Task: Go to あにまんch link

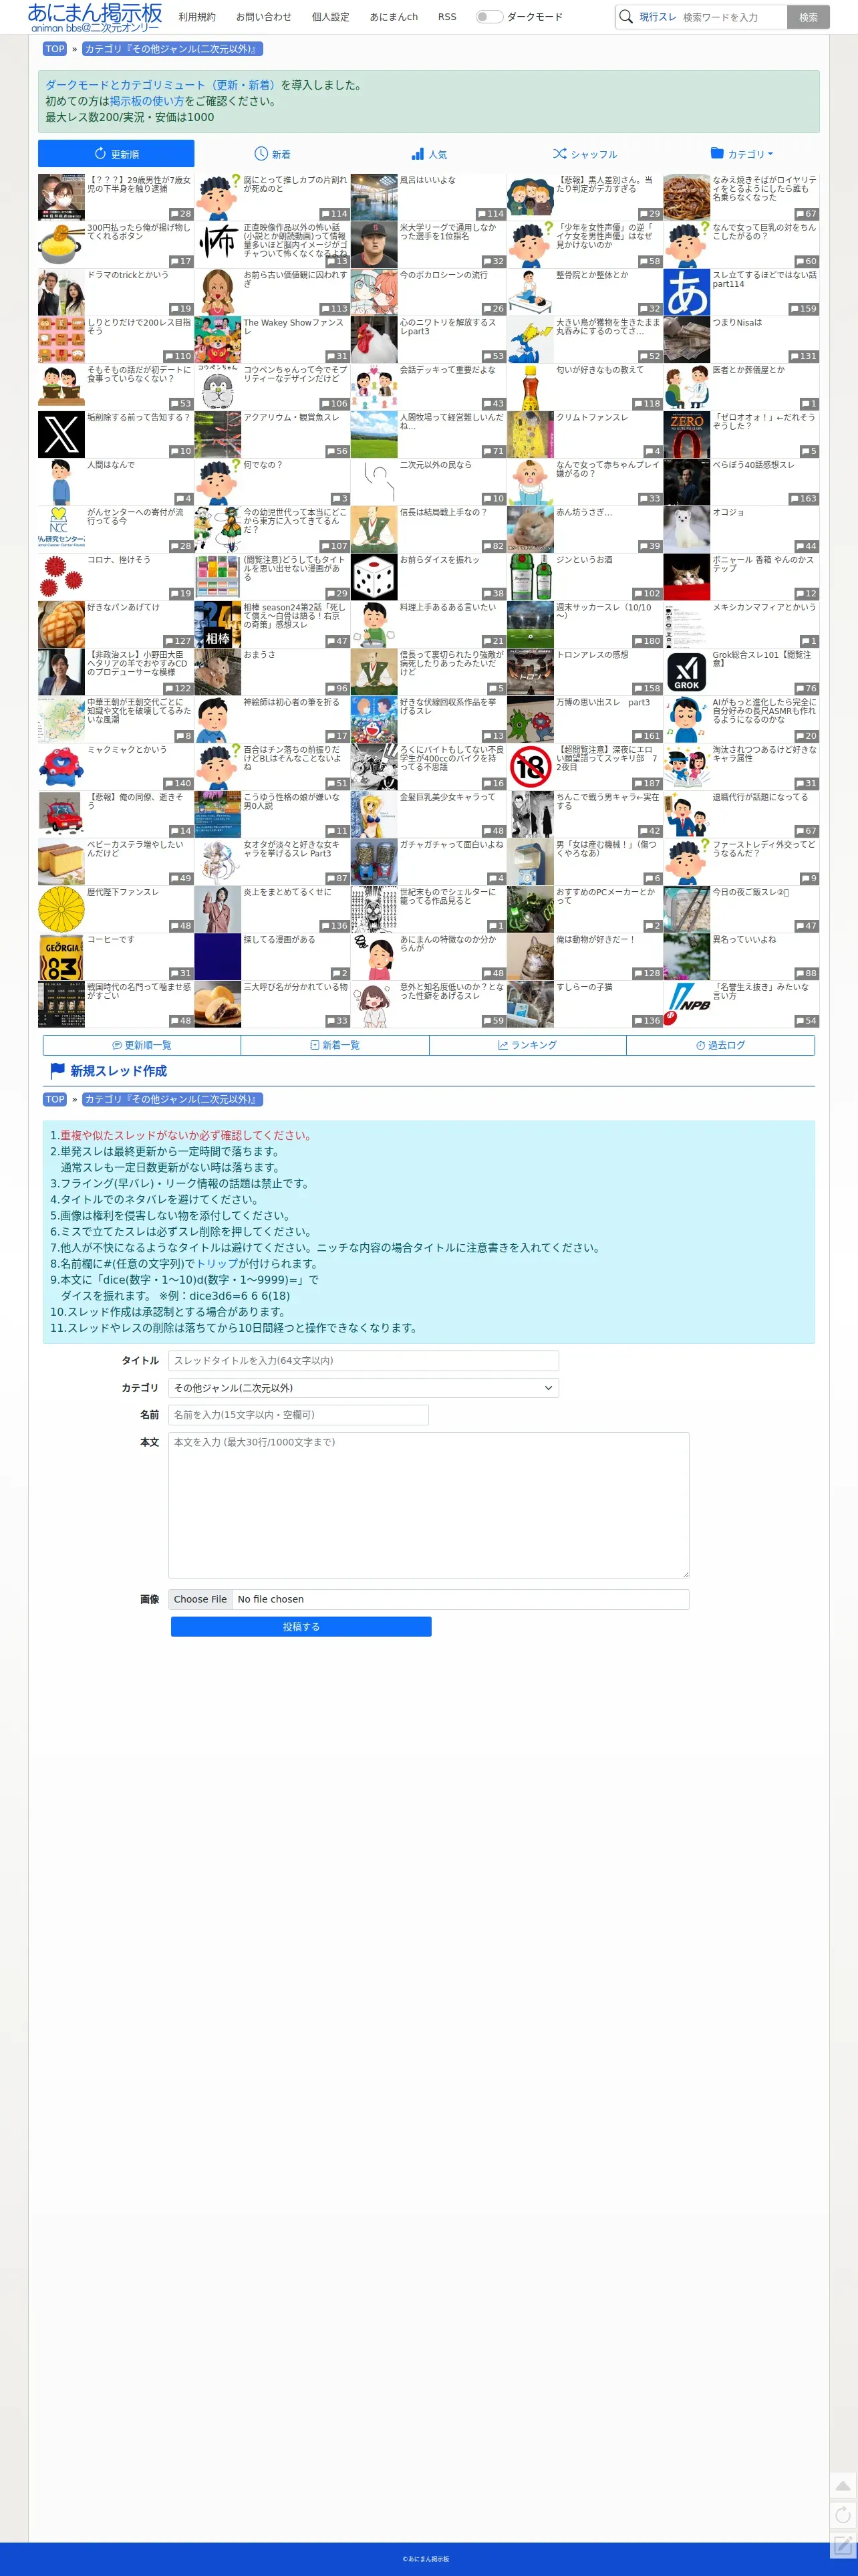Action: pos(394,17)
